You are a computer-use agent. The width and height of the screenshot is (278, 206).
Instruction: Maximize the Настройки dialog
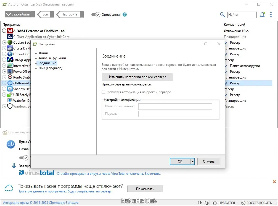pyautogui.click(x=206, y=44)
